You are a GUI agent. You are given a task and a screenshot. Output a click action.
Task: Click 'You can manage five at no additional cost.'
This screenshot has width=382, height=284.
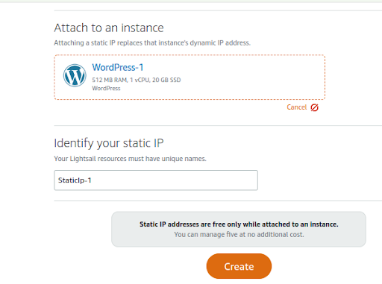239,235
